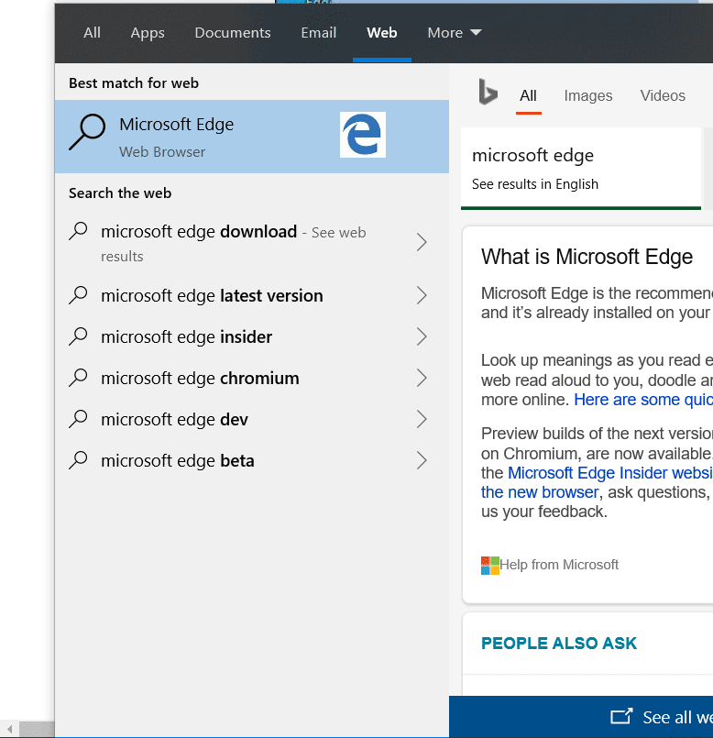The height and width of the screenshot is (738, 713).
Task: Click the open-in-browser icon in the bottom bar
Action: click(621, 716)
